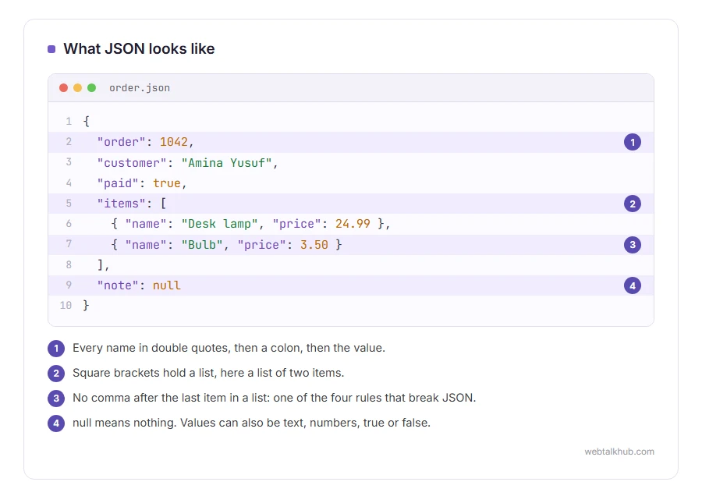Click the sentence "Every name in double quotes, then a colon"
This screenshot has height=496, width=702.
pyautogui.click(x=229, y=348)
